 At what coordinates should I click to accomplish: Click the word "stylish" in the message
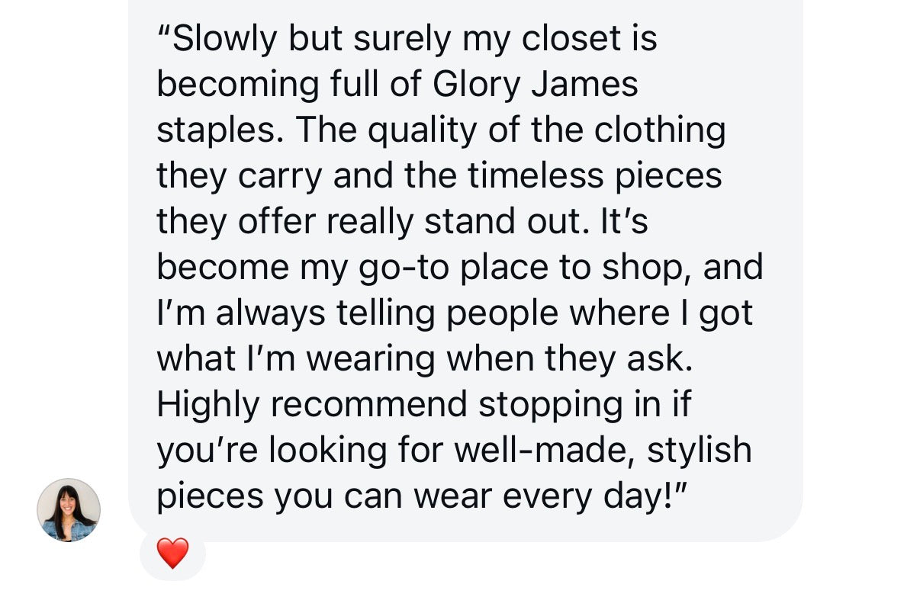click(700, 450)
